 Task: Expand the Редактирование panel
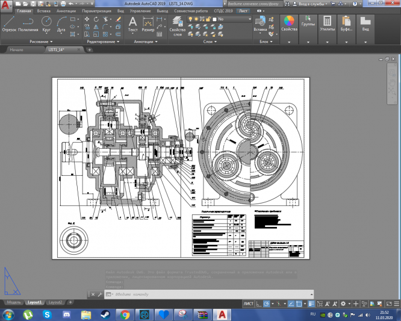coord(102,42)
